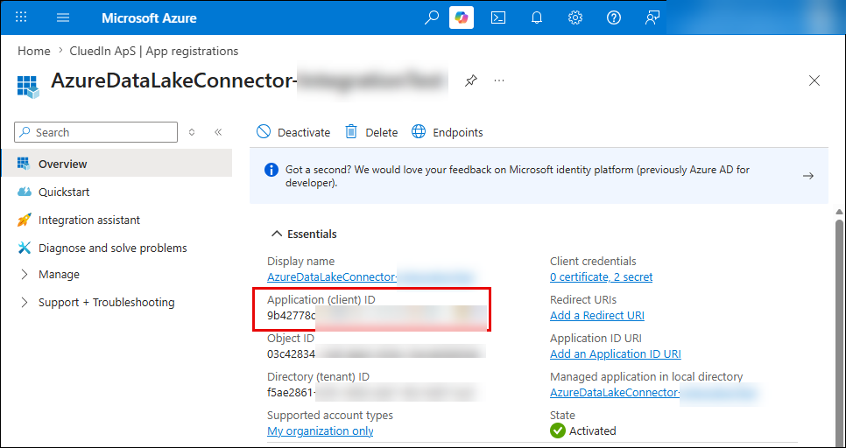This screenshot has width=846, height=448.
Task: Click the Deactivate button
Action: coord(293,132)
